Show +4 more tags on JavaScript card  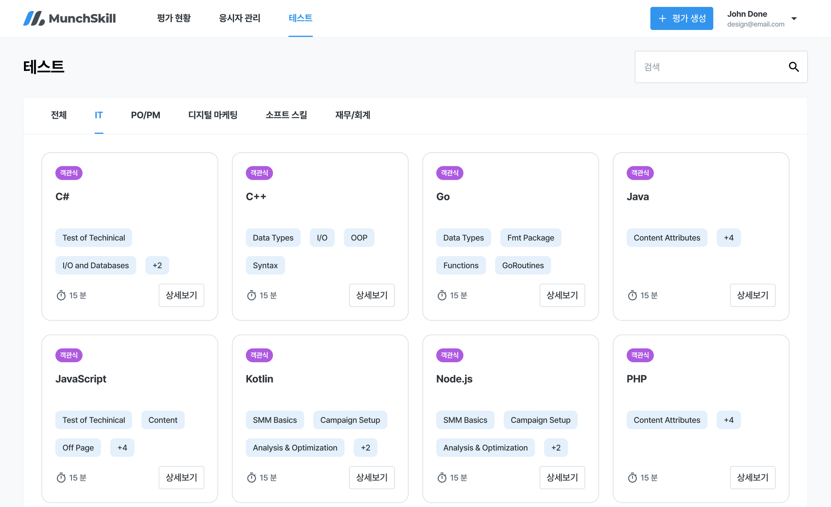point(122,448)
